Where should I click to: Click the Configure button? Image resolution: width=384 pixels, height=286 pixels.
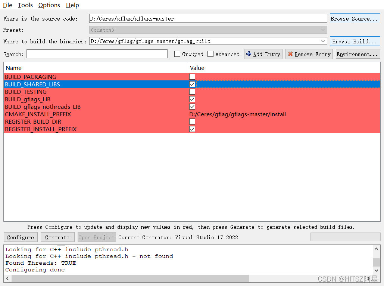point(21,237)
